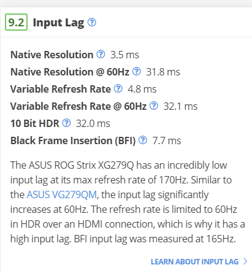Click the 7.7 ms BFI value

coord(167,140)
